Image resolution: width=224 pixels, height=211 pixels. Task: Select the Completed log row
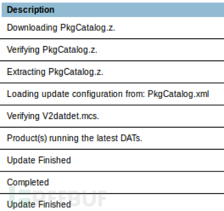coord(112,182)
